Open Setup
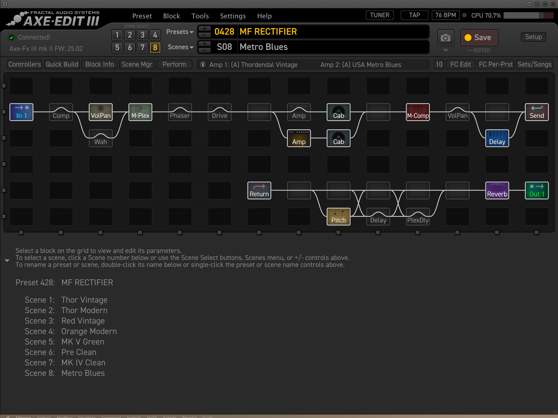 (533, 37)
